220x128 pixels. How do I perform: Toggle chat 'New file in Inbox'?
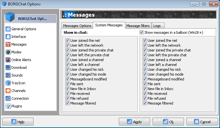tap(67, 89)
